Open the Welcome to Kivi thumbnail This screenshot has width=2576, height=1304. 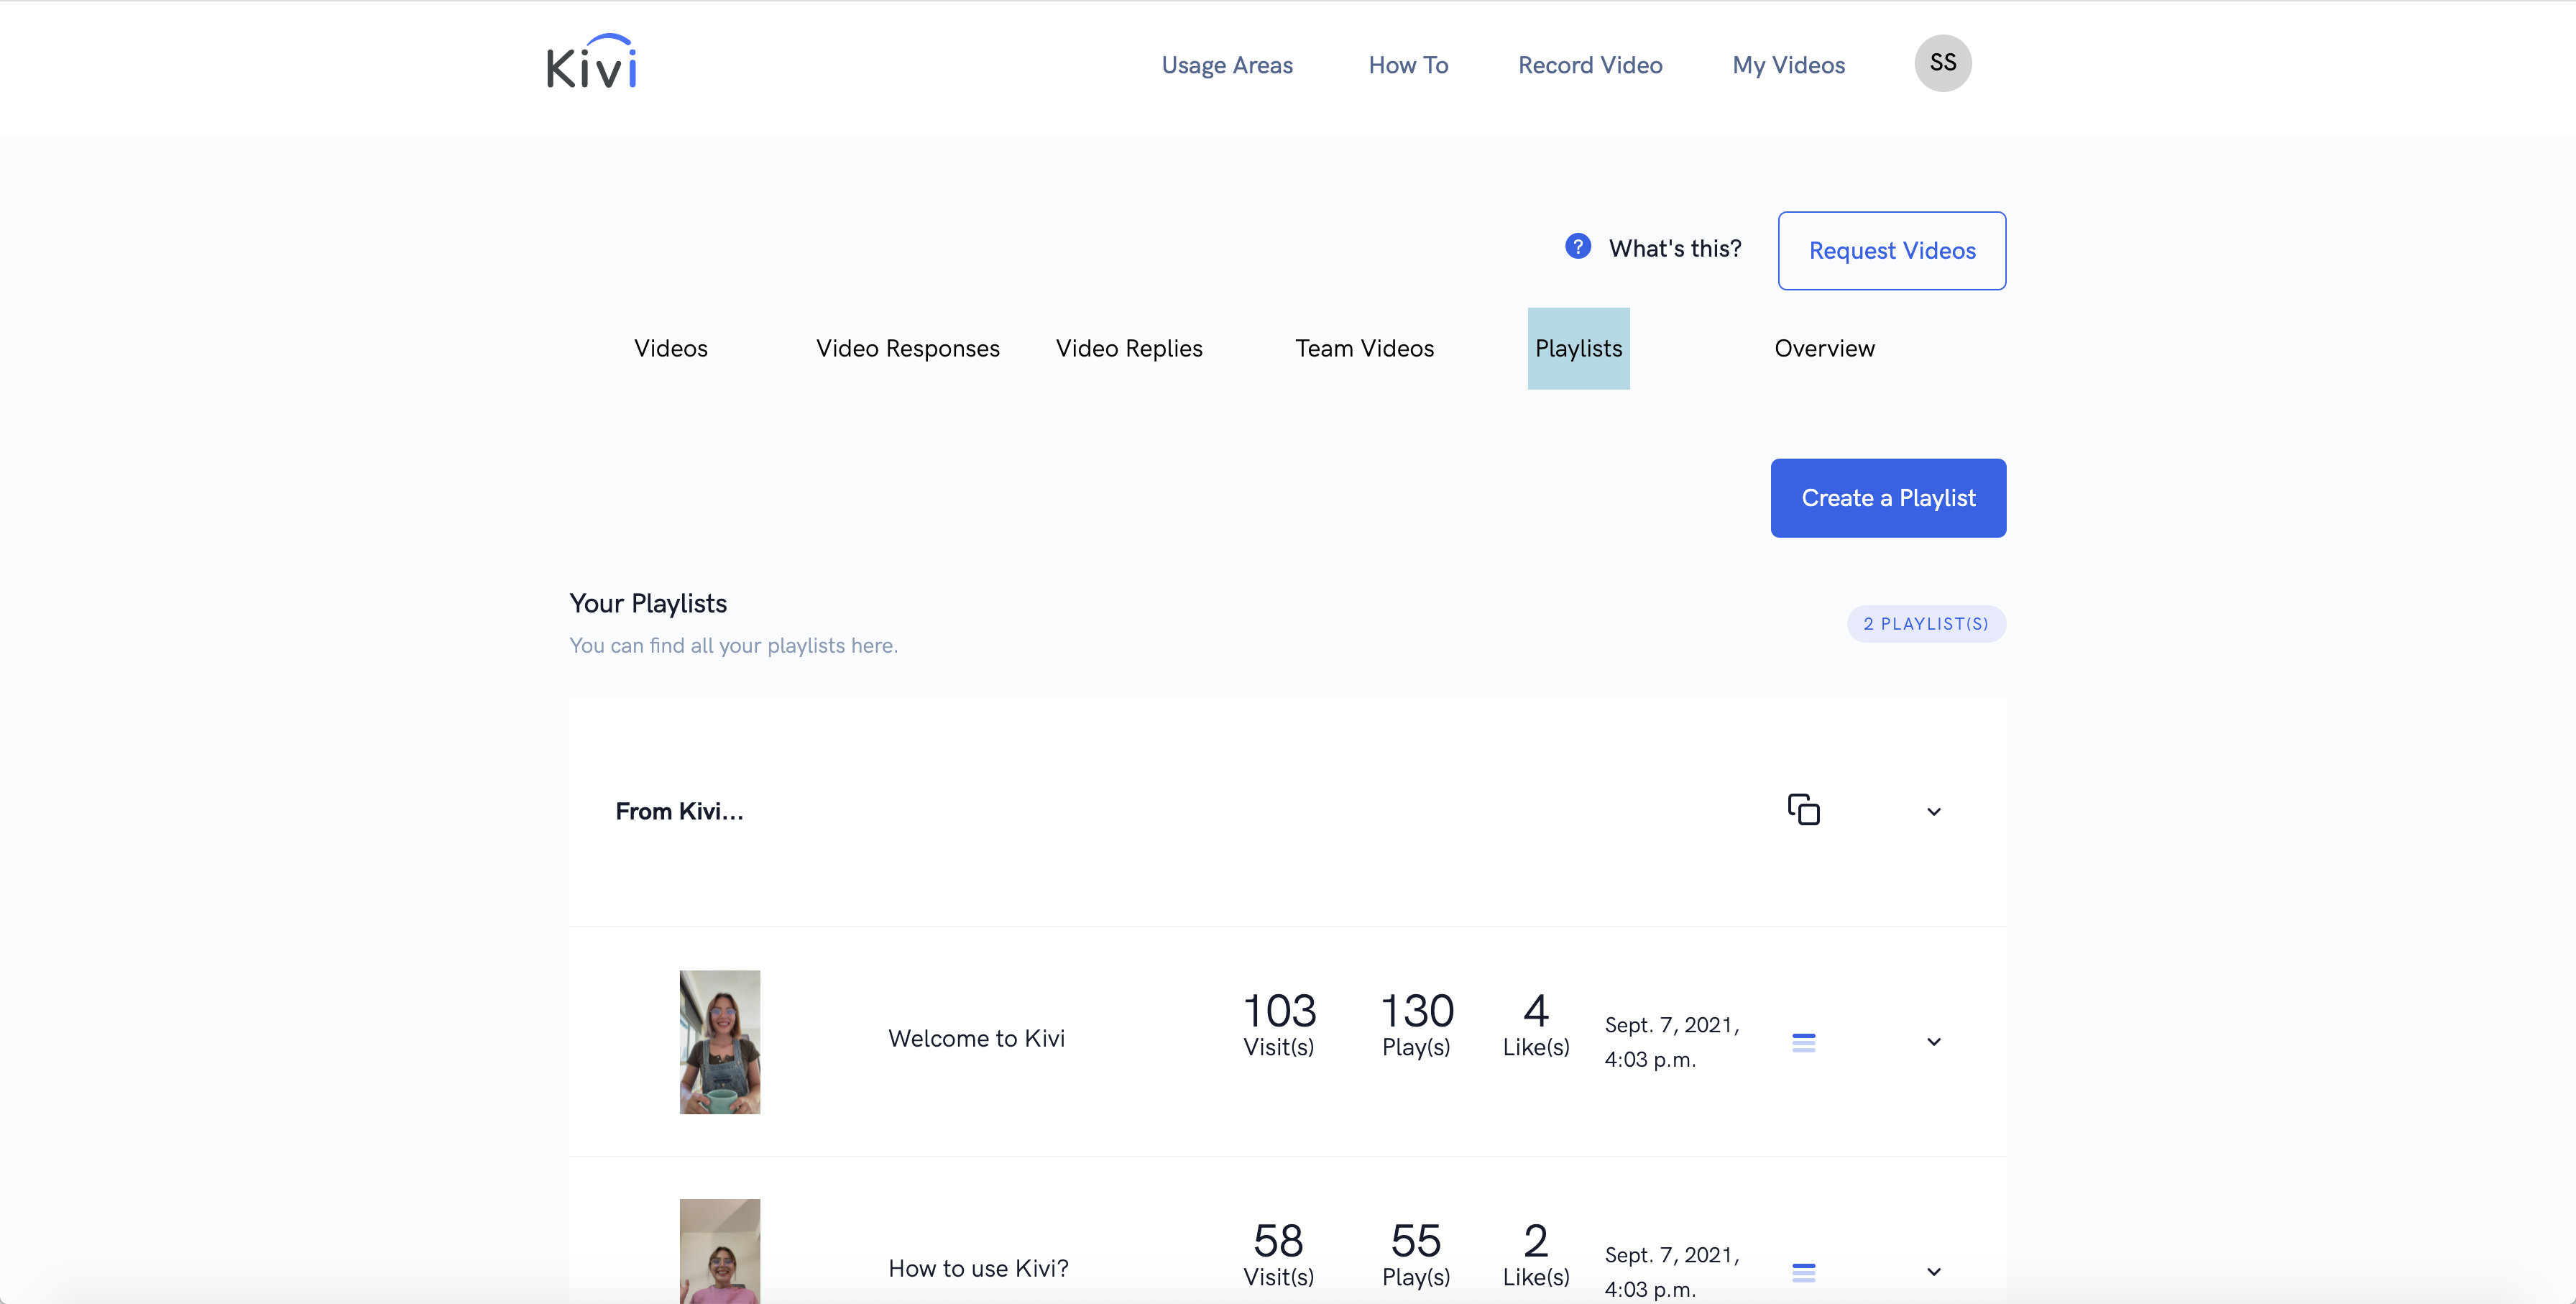719,1041
